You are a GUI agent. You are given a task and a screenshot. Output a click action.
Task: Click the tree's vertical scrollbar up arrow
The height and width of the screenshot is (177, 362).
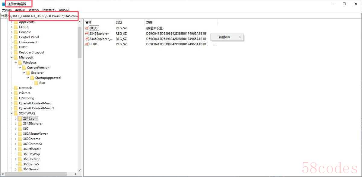click(x=80, y=22)
